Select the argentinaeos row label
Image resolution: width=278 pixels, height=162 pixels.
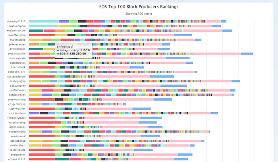coord(17,127)
